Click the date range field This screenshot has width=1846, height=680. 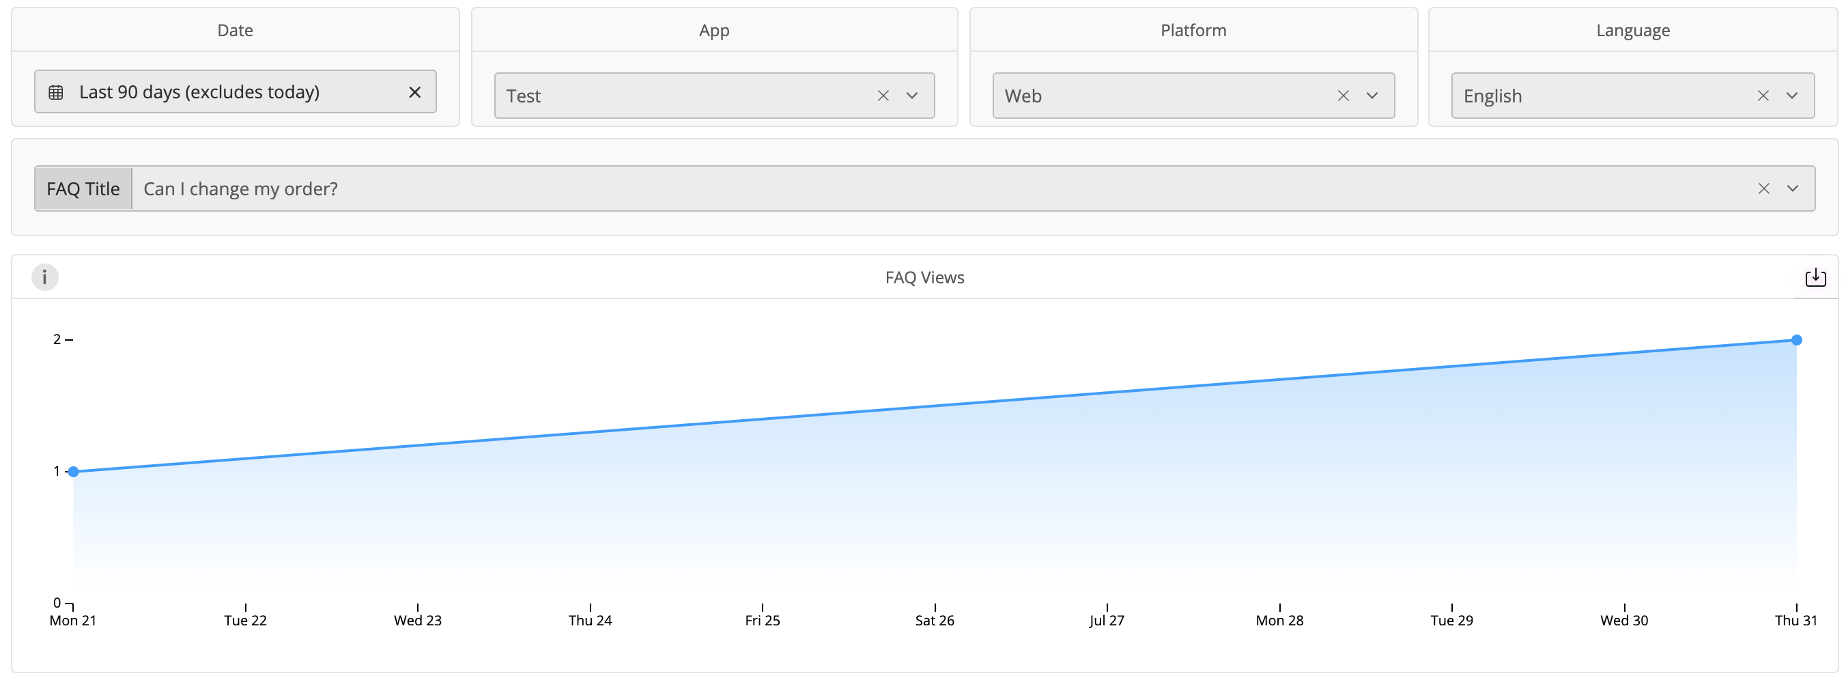[235, 91]
